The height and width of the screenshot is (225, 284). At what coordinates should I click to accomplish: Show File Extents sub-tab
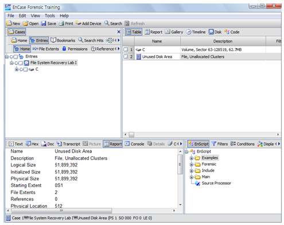click(x=46, y=49)
